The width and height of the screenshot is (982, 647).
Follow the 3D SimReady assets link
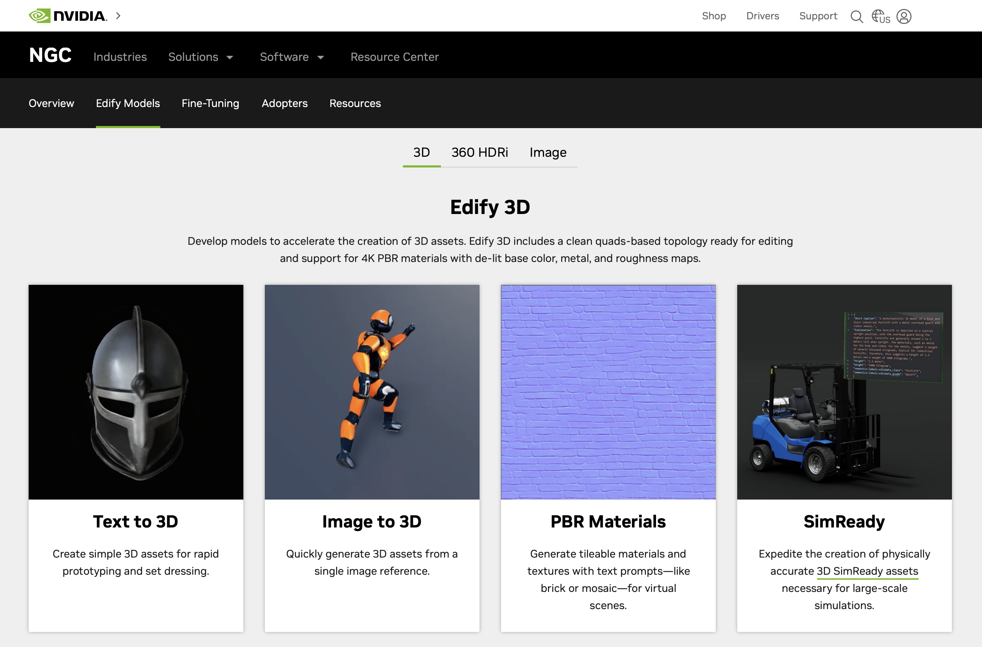(x=867, y=571)
